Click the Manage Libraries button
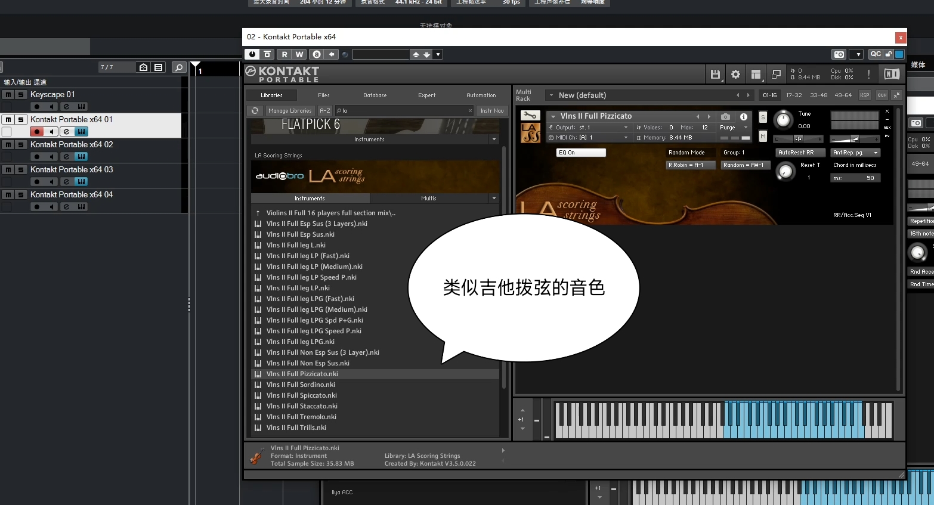The image size is (934, 505). pos(290,110)
